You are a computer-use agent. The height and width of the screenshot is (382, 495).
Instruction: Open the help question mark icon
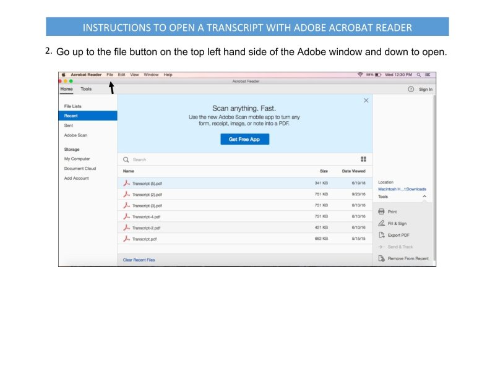pos(410,89)
